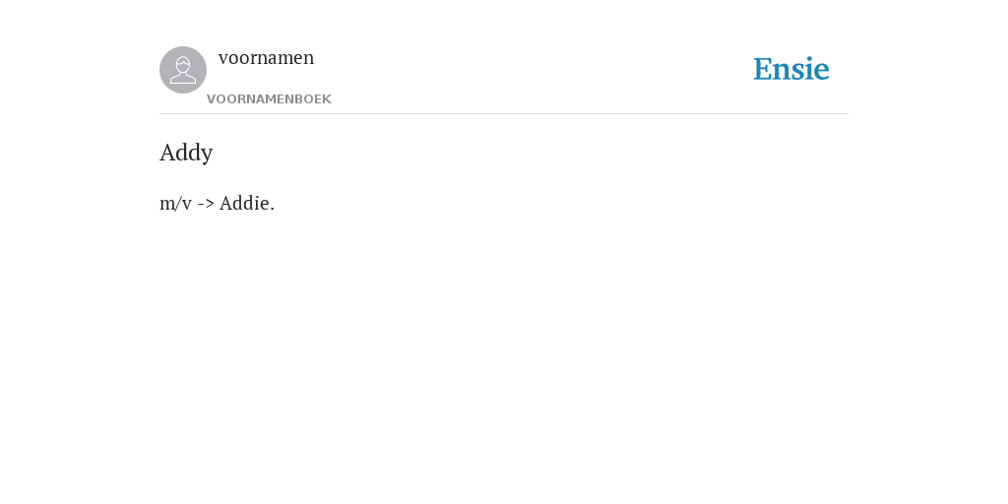Screen dimensions: 1008x504
Task: Go to Ensie homepage via blue wordmark
Action: click(791, 70)
